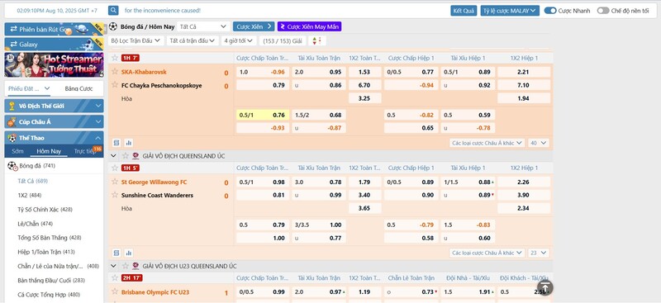
Task: Open Tỷ lệ cược MALAY odds dropdown
Action: (510, 11)
